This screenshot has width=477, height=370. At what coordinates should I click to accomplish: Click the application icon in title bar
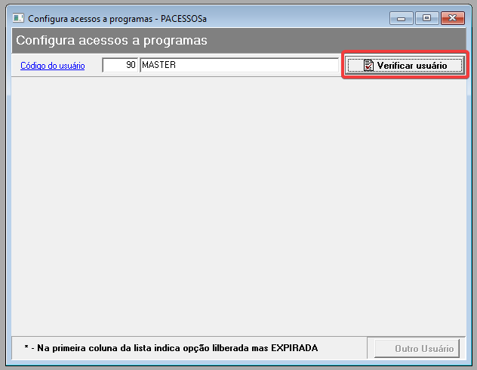tap(19, 17)
